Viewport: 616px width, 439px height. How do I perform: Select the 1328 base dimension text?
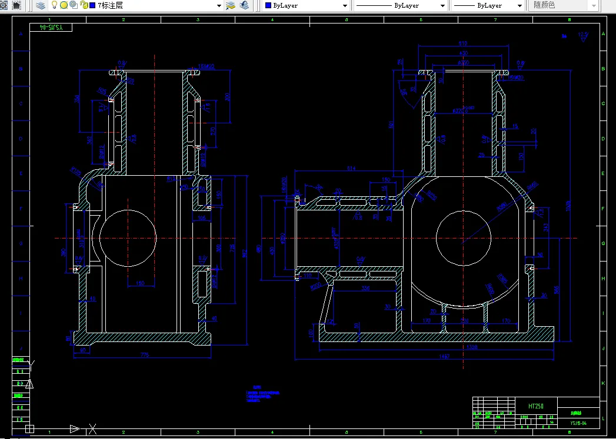coord(472,347)
